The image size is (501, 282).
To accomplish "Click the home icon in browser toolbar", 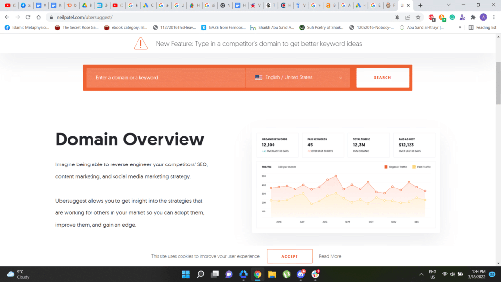I will [39, 17].
